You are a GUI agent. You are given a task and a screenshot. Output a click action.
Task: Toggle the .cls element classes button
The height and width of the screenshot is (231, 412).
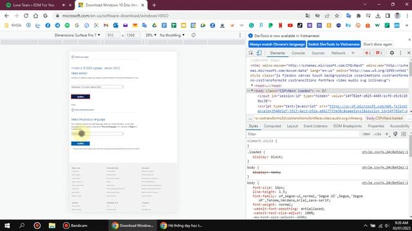pos(378,134)
